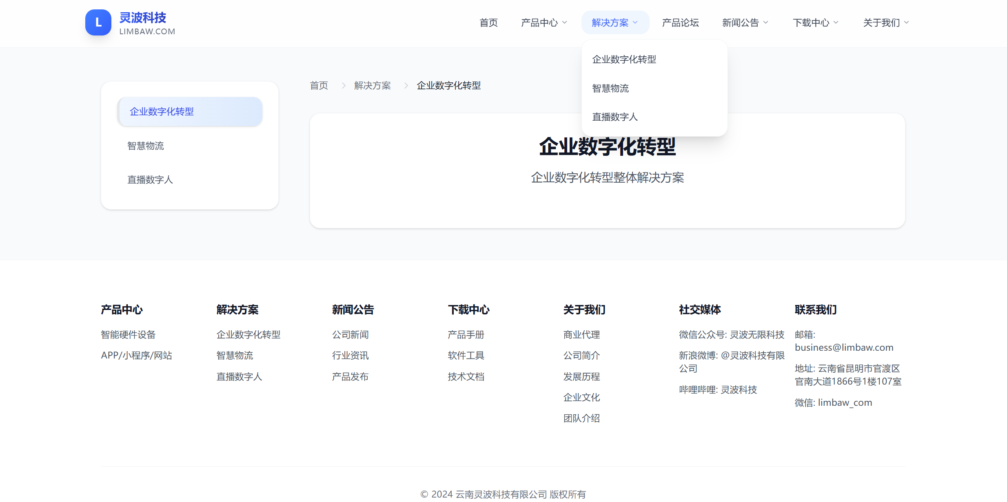The width and height of the screenshot is (1007, 502).
Task: Click 解决方案 breadcrumb link
Action: click(x=372, y=86)
